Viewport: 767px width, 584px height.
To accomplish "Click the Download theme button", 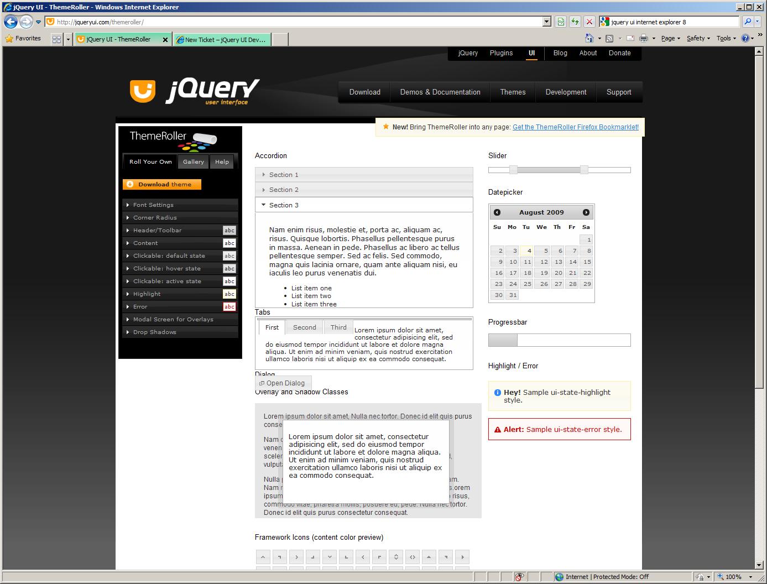I will coord(162,184).
